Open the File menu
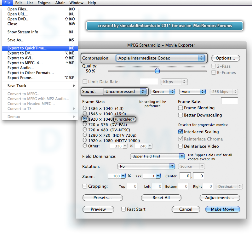The image size is (252, 252). pyautogui.click(x=7, y=3)
